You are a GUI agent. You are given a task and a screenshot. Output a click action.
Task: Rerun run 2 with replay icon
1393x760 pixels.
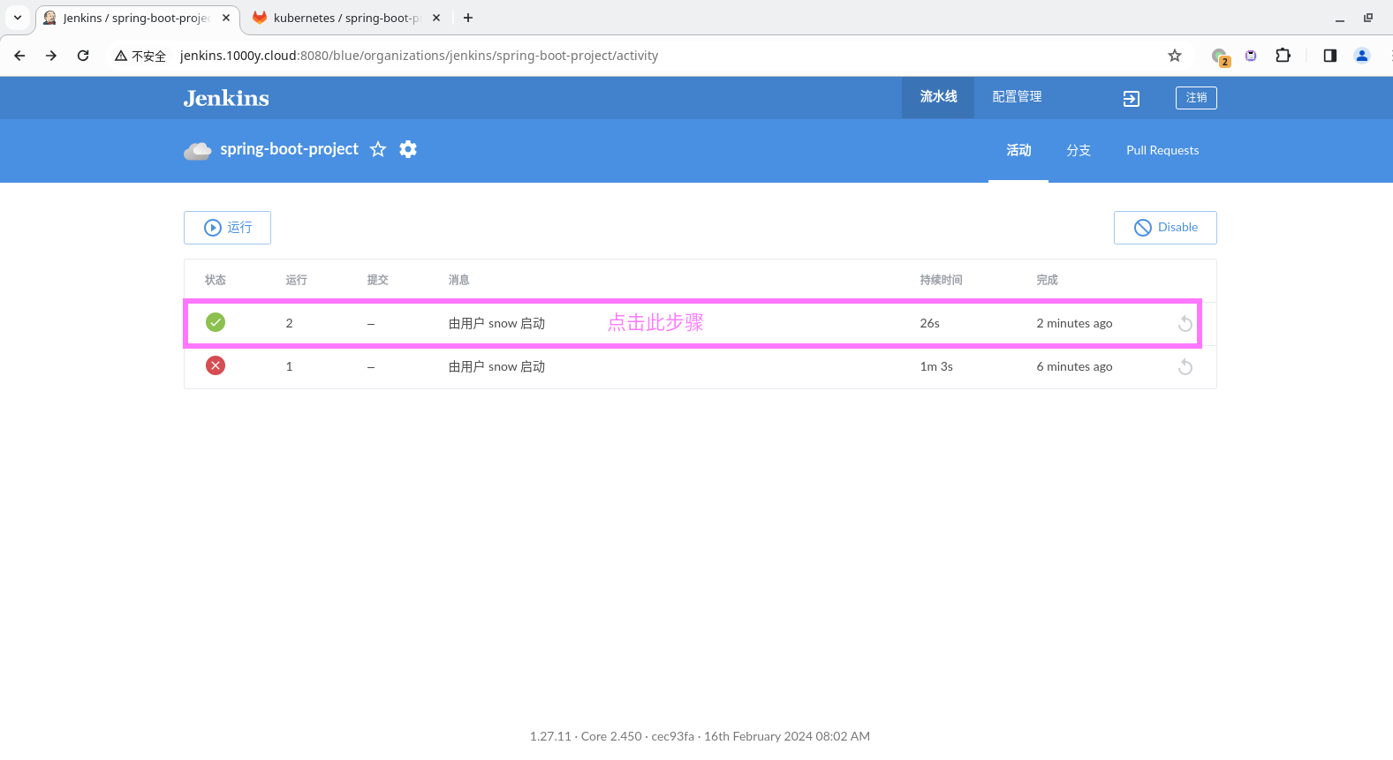coord(1185,324)
